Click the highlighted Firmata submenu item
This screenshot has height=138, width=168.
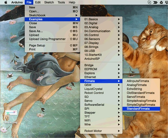(101, 81)
